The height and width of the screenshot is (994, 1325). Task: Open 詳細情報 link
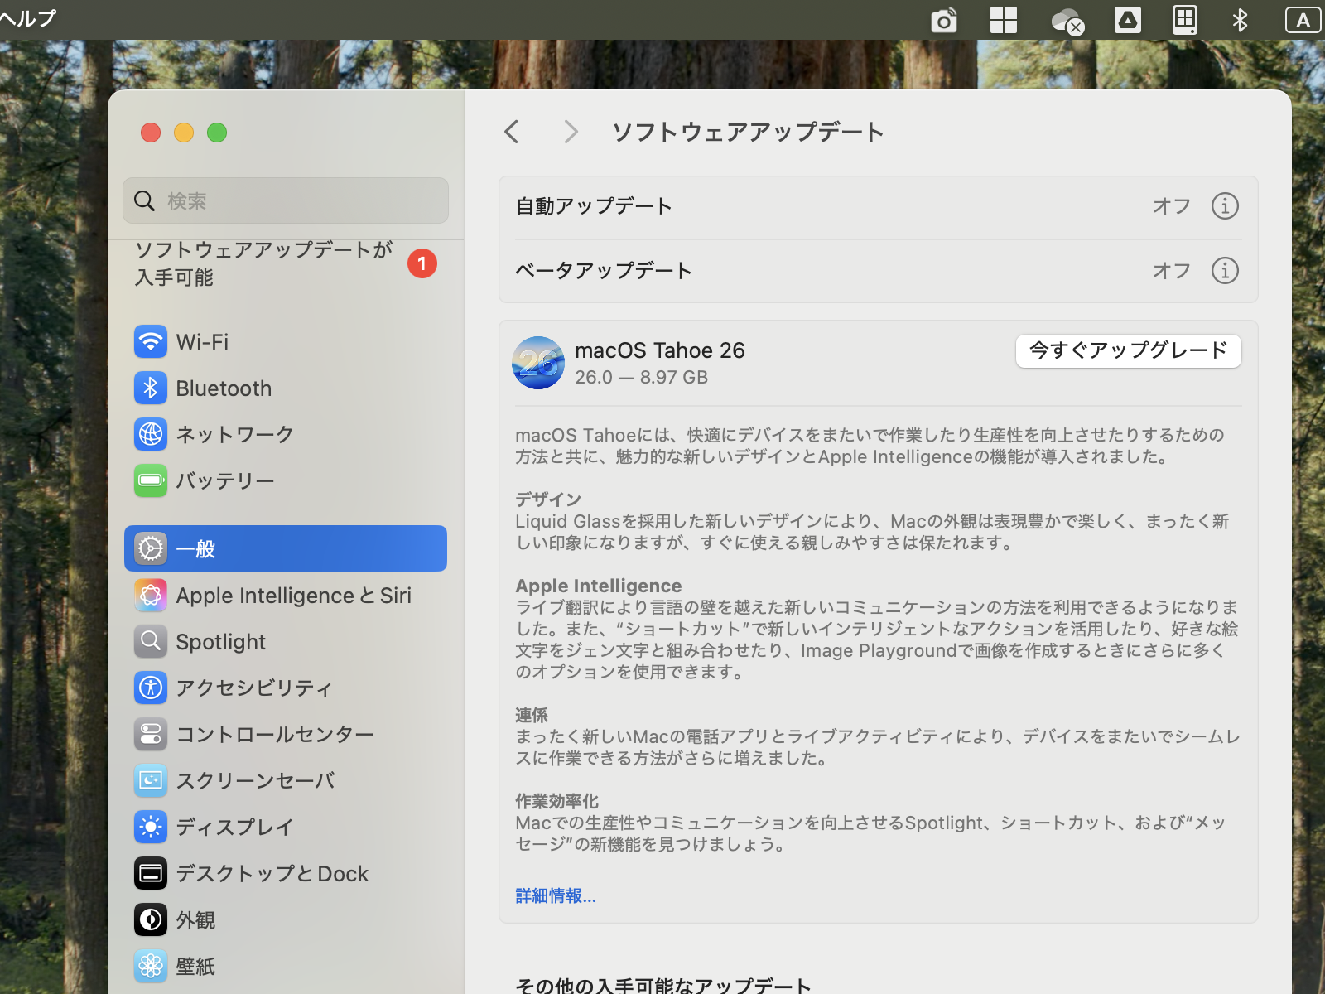click(555, 895)
